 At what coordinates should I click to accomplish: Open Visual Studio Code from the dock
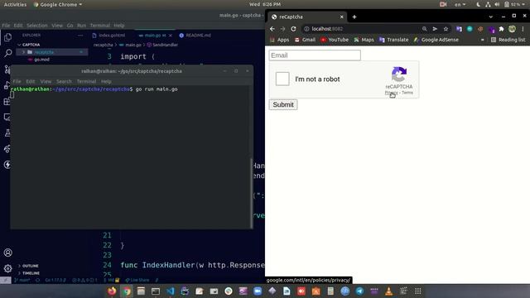coord(171,291)
